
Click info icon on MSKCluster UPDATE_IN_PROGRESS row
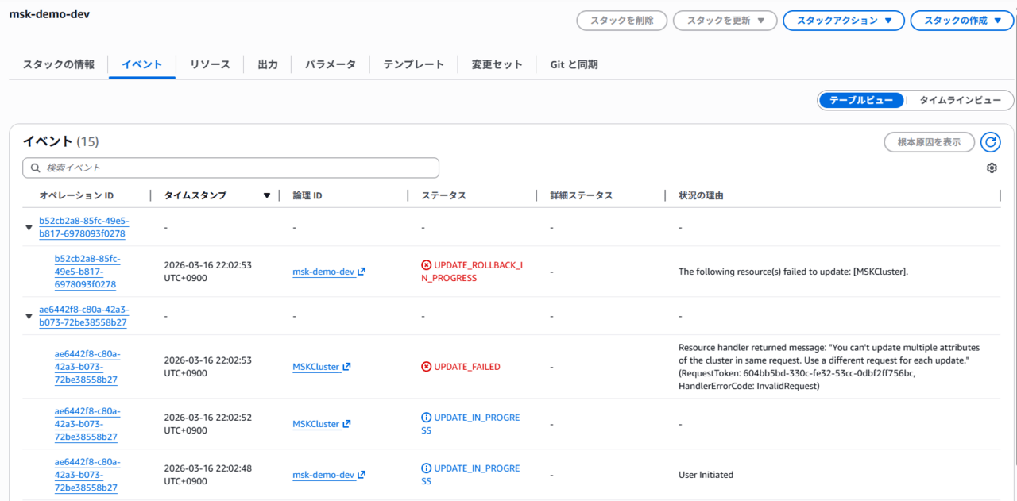click(x=427, y=418)
